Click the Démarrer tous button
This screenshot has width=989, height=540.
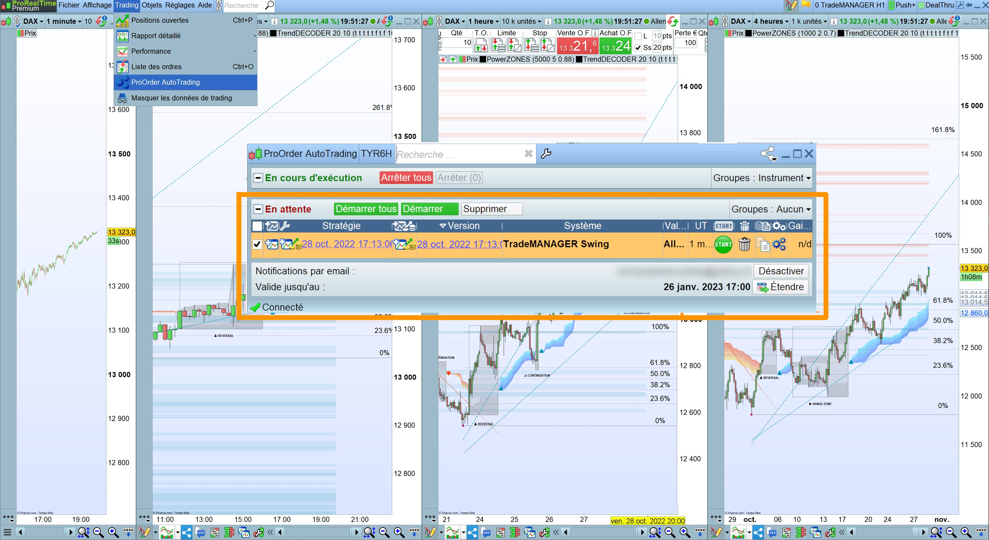click(x=366, y=209)
